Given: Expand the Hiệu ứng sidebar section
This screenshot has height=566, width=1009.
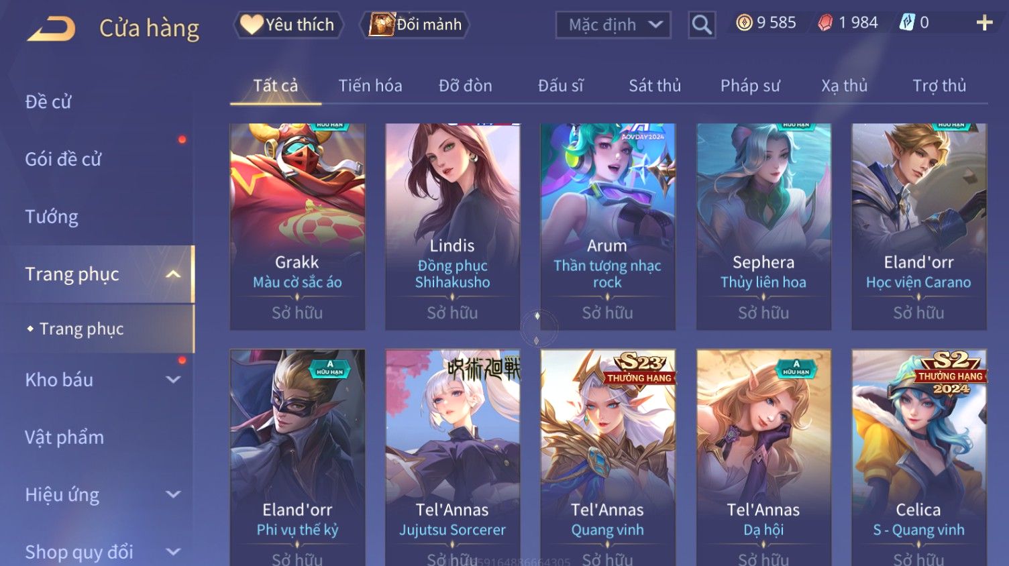Looking at the screenshot, I should [173, 494].
